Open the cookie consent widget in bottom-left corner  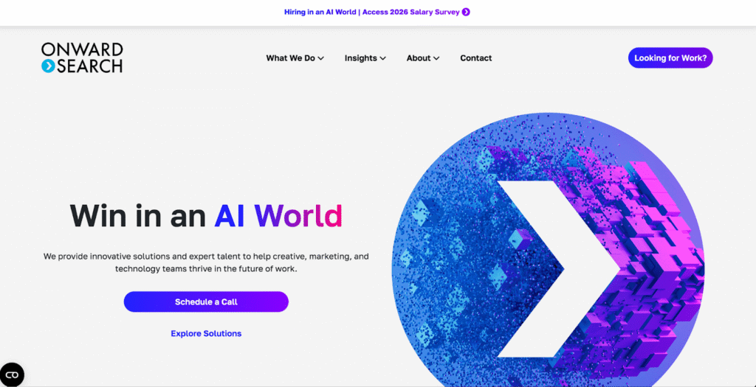[12, 374]
